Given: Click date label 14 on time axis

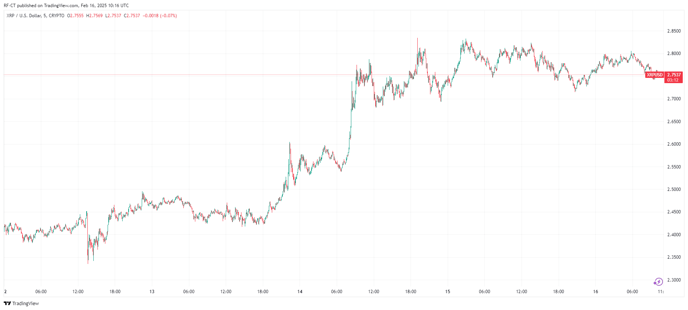Looking at the screenshot, I should click(300, 292).
